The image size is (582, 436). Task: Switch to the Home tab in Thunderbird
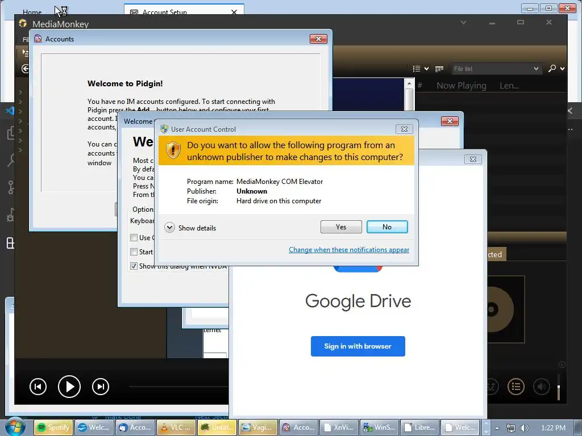32,12
